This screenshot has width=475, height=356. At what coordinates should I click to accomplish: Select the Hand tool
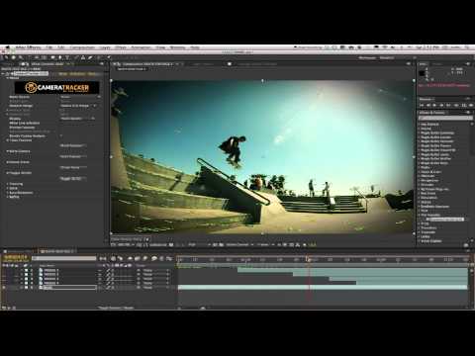tap(14, 57)
